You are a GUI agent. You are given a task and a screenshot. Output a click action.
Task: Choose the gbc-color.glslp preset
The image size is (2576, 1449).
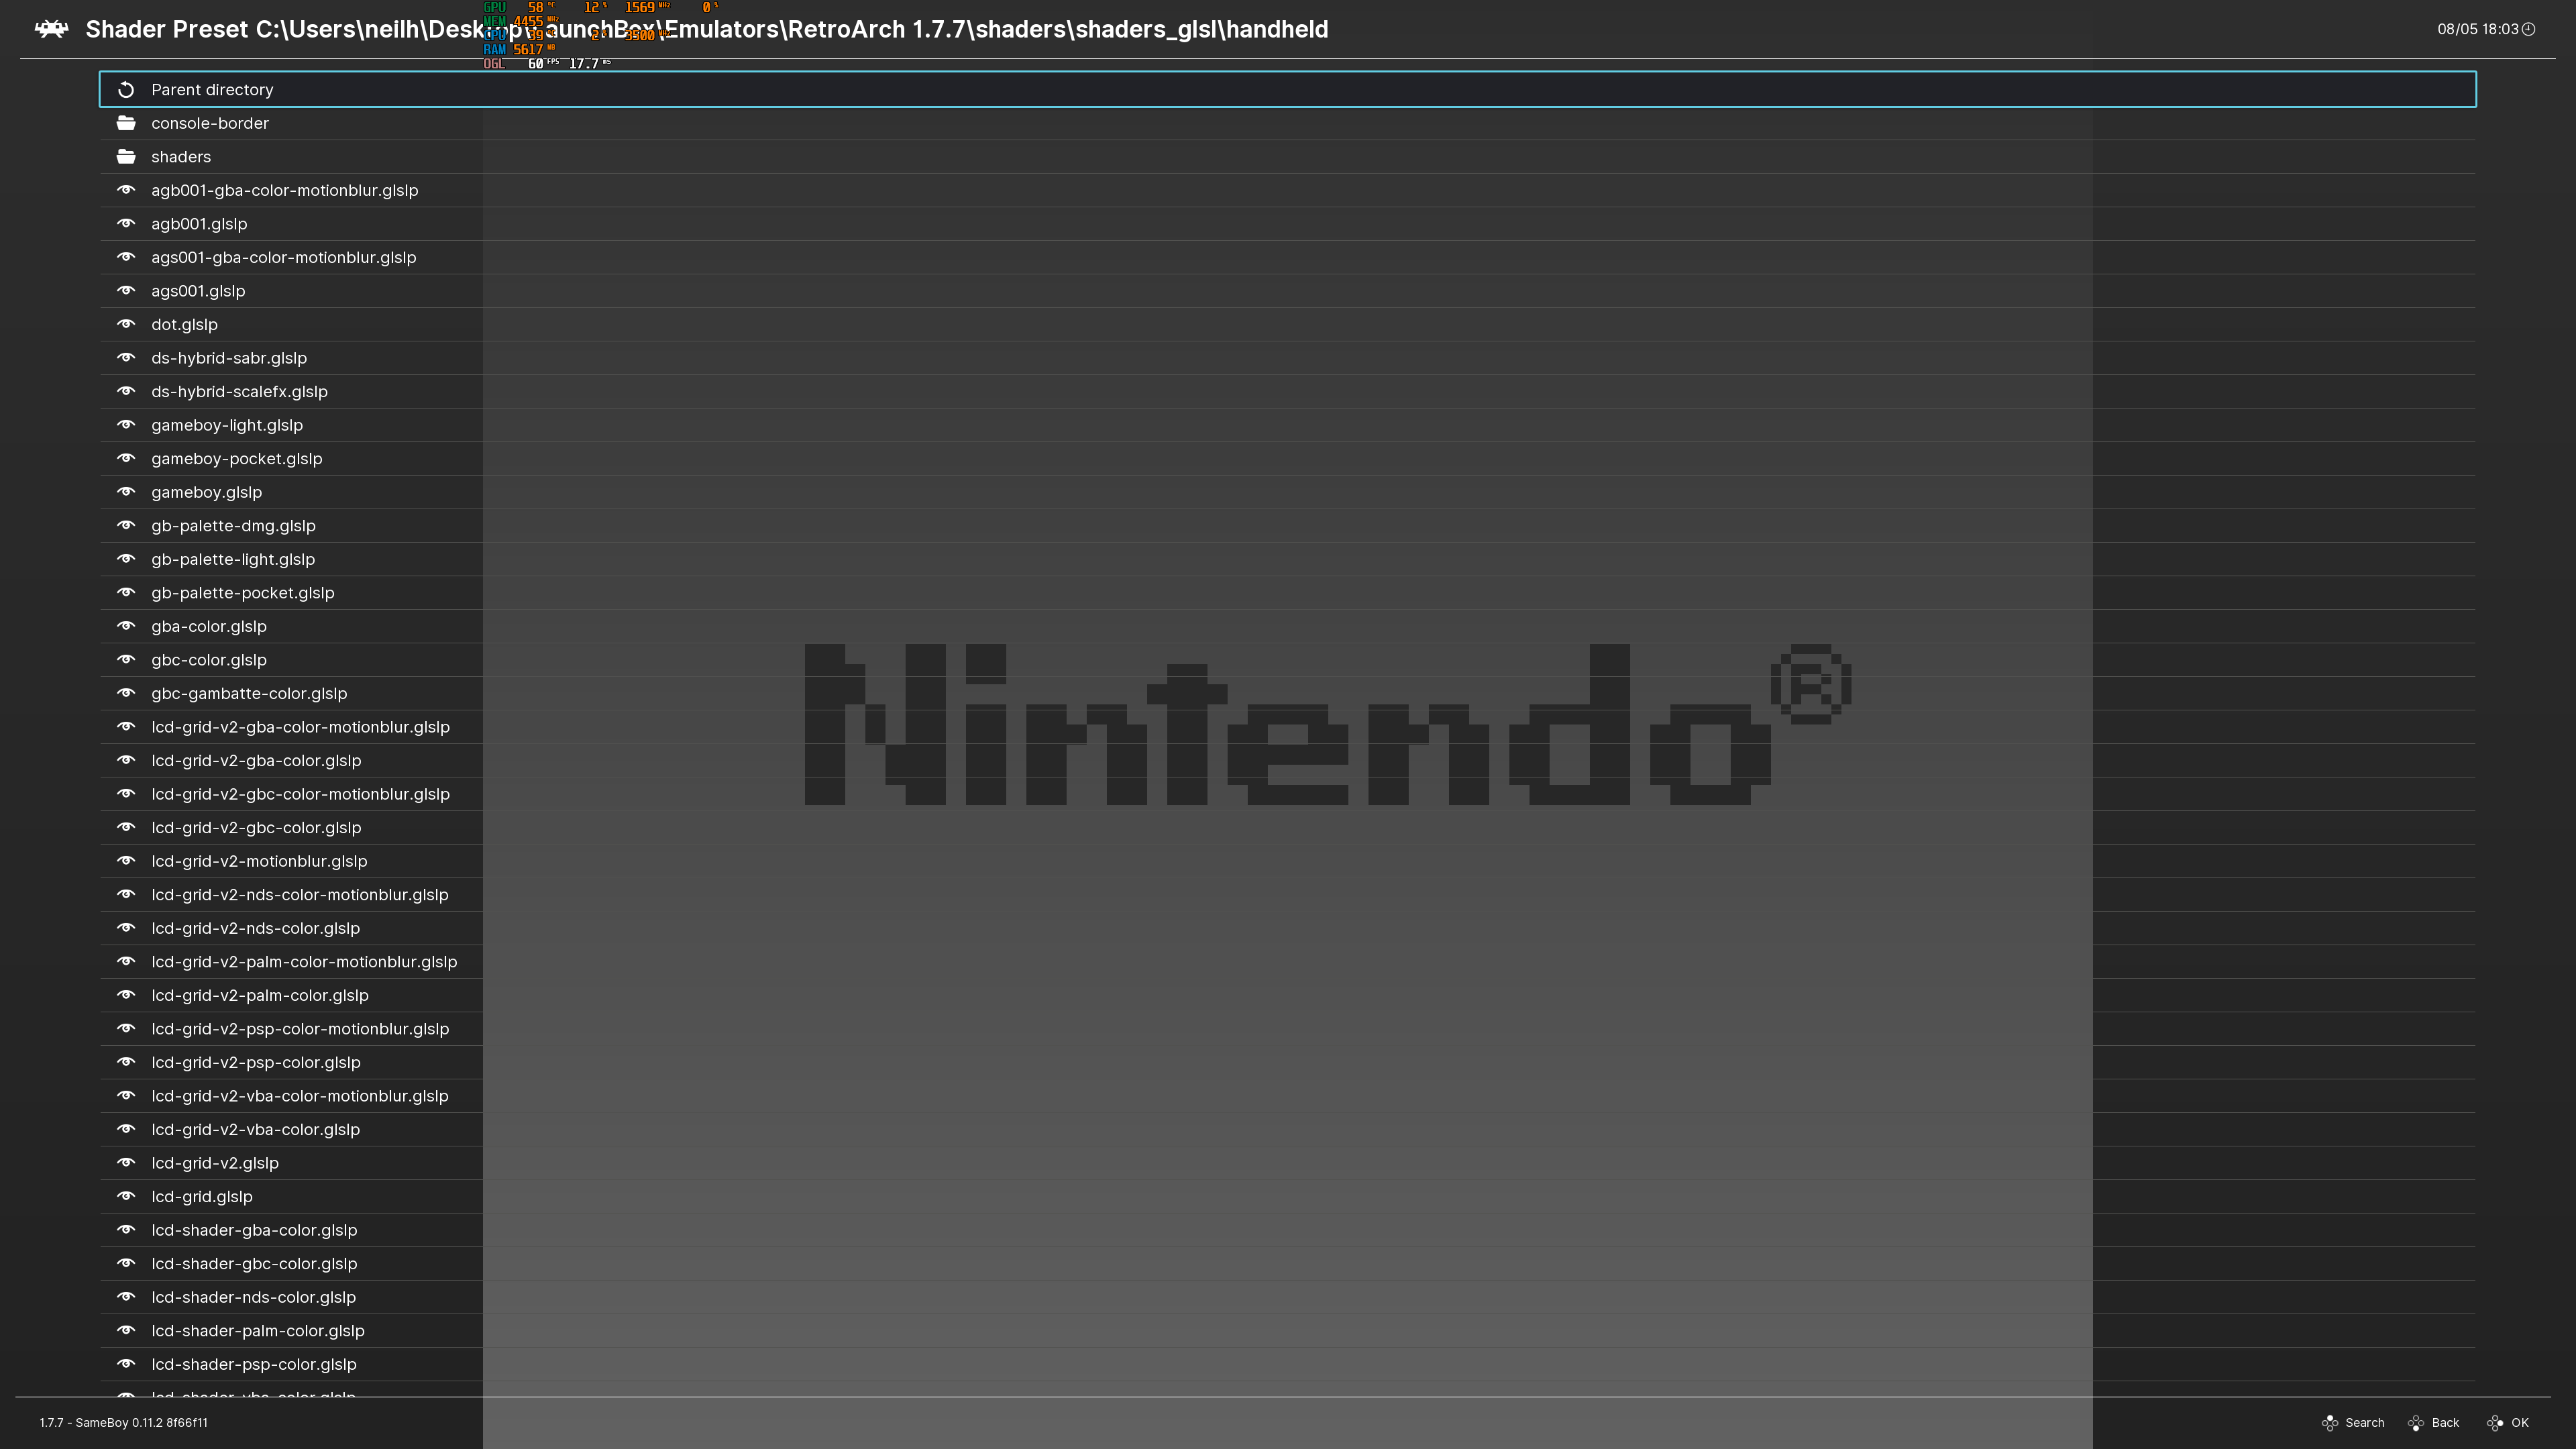(1287, 659)
